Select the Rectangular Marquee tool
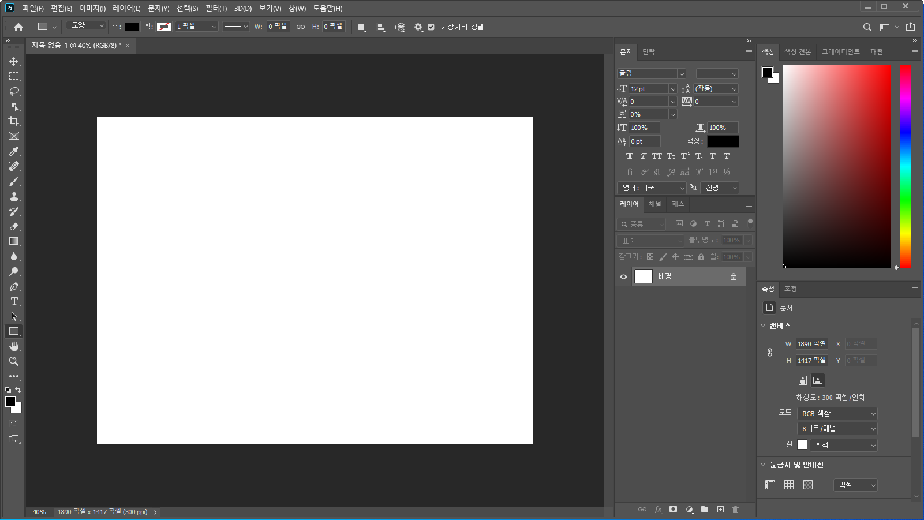The width and height of the screenshot is (924, 520). 14,76
